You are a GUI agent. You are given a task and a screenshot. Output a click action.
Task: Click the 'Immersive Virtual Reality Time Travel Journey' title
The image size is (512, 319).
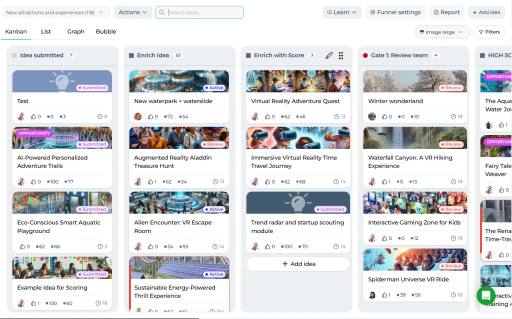pos(294,162)
